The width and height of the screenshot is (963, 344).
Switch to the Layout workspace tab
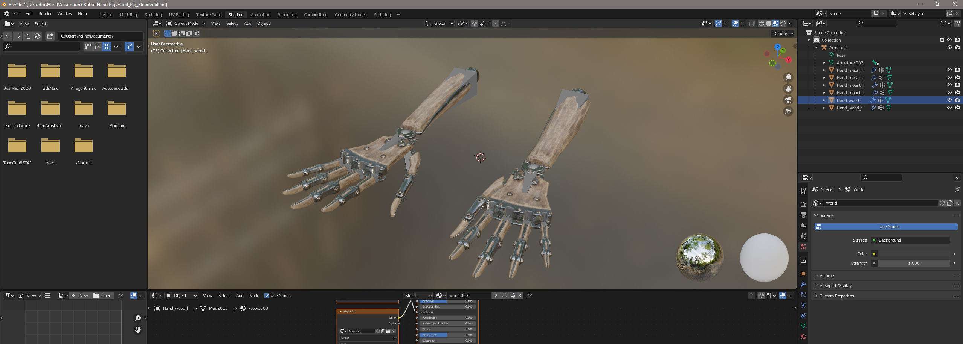pos(106,15)
